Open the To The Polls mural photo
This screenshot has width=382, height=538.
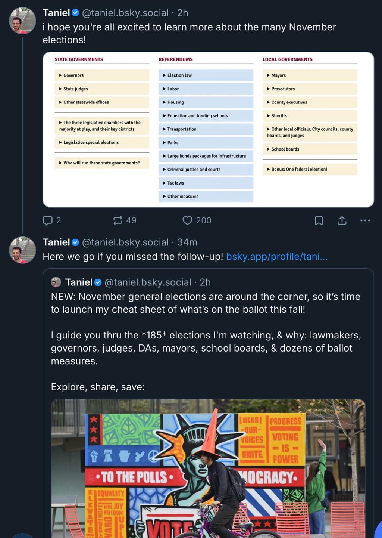[x=208, y=469]
